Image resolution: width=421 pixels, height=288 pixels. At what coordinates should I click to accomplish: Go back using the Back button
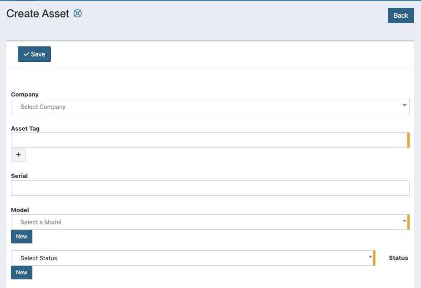point(400,15)
